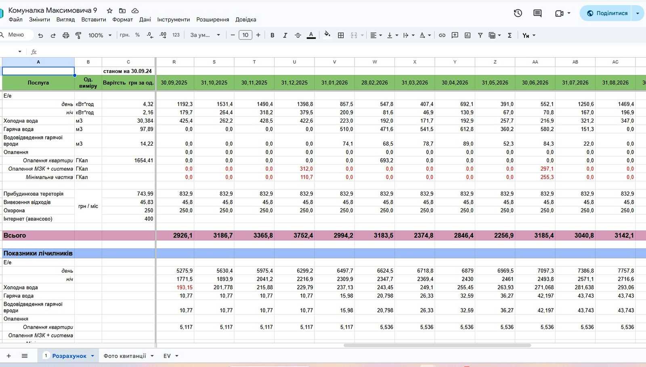
Task: Increase font size with plus button
Action: tap(258, 35)
